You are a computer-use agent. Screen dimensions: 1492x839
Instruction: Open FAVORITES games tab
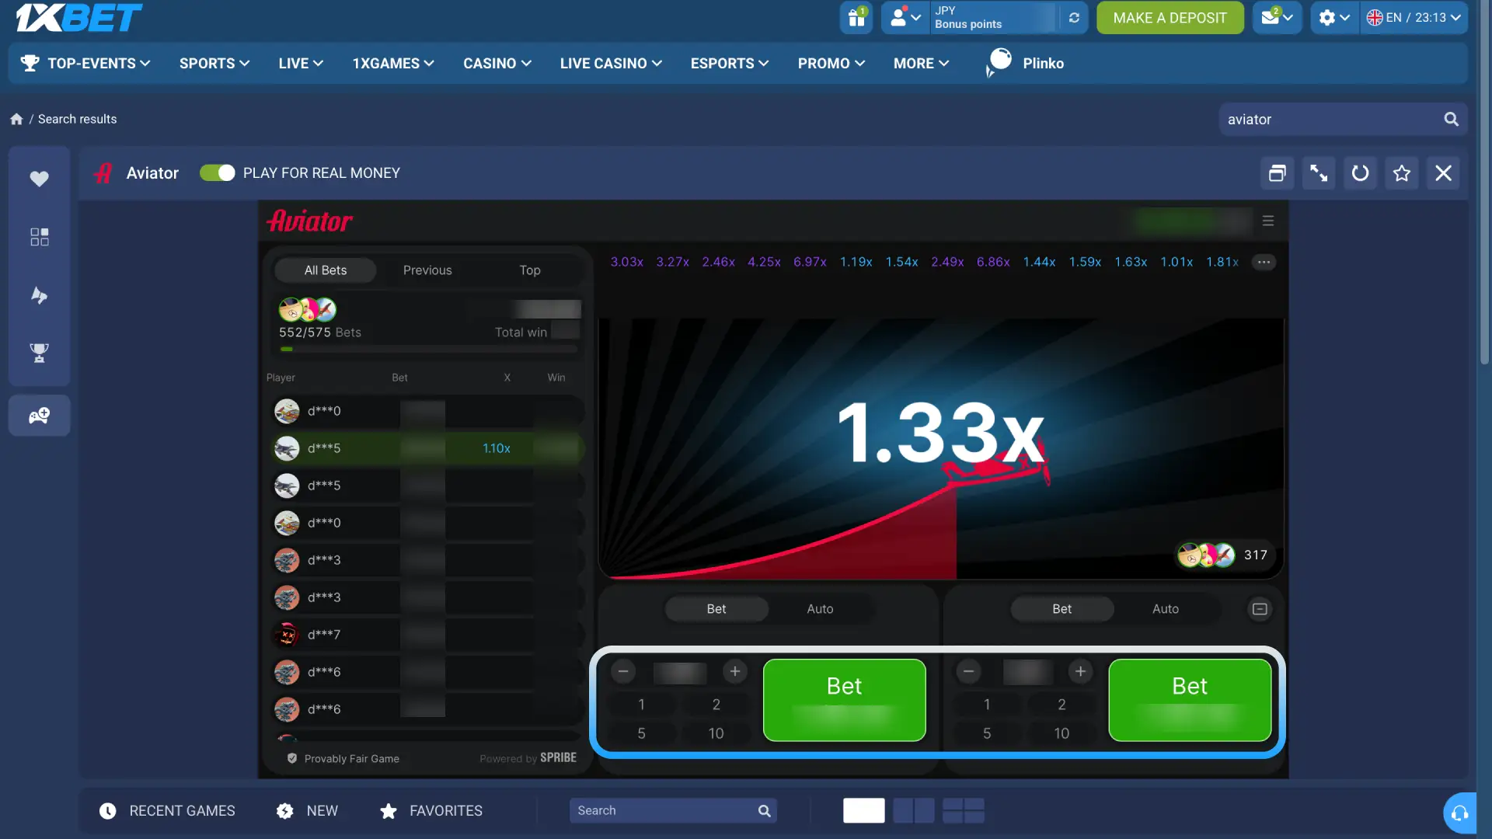[431, 811]
